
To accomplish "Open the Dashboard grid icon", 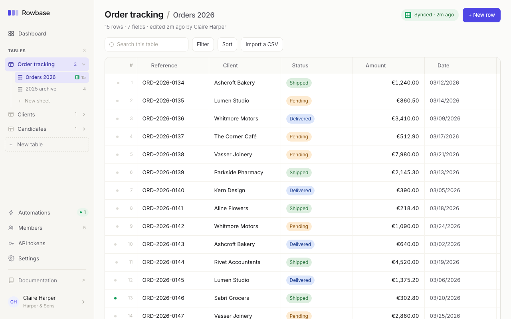I will tap(11, 33).
